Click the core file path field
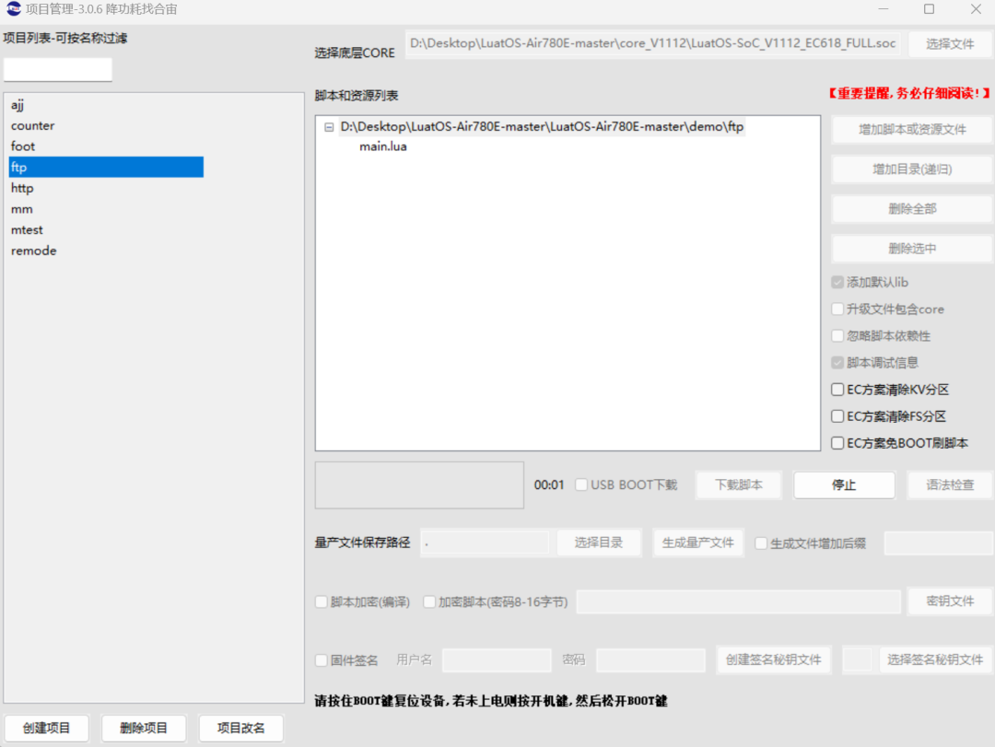 652,43
